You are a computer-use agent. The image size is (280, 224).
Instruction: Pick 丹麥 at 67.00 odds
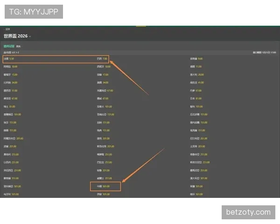[x=196, y=91]
